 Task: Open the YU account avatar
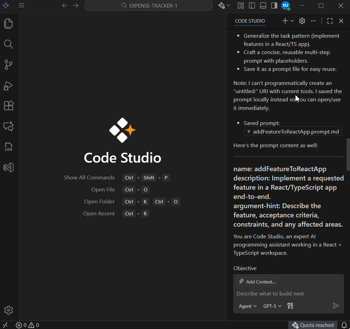click(286, 5)
